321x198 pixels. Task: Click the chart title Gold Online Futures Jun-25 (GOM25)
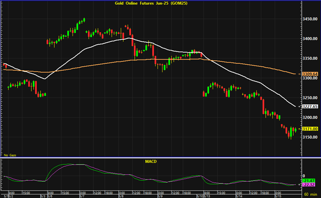[151, 3]
